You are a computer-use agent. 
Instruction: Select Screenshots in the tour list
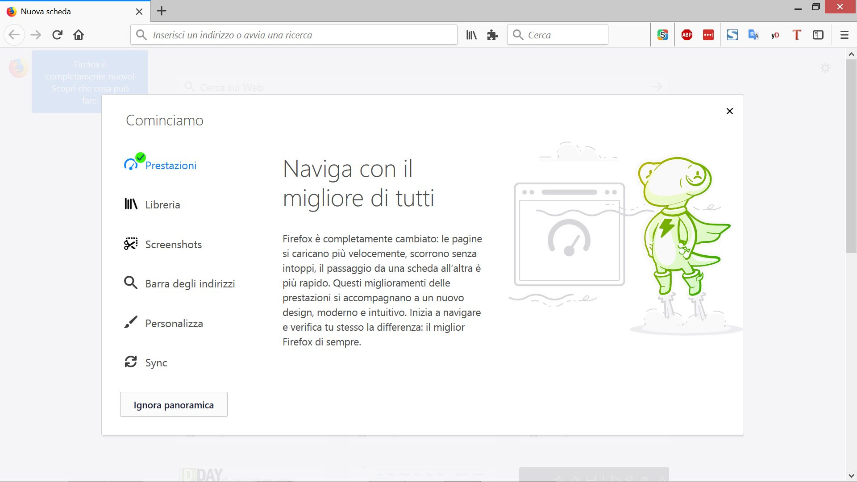pyautogui.click(x=173, y=245)
